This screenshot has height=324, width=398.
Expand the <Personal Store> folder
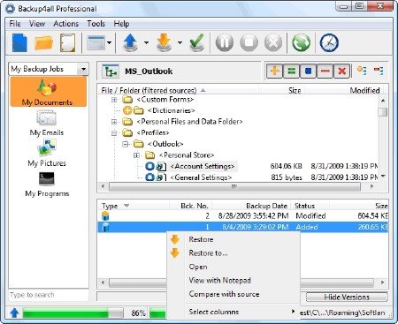tap(136, 155)
